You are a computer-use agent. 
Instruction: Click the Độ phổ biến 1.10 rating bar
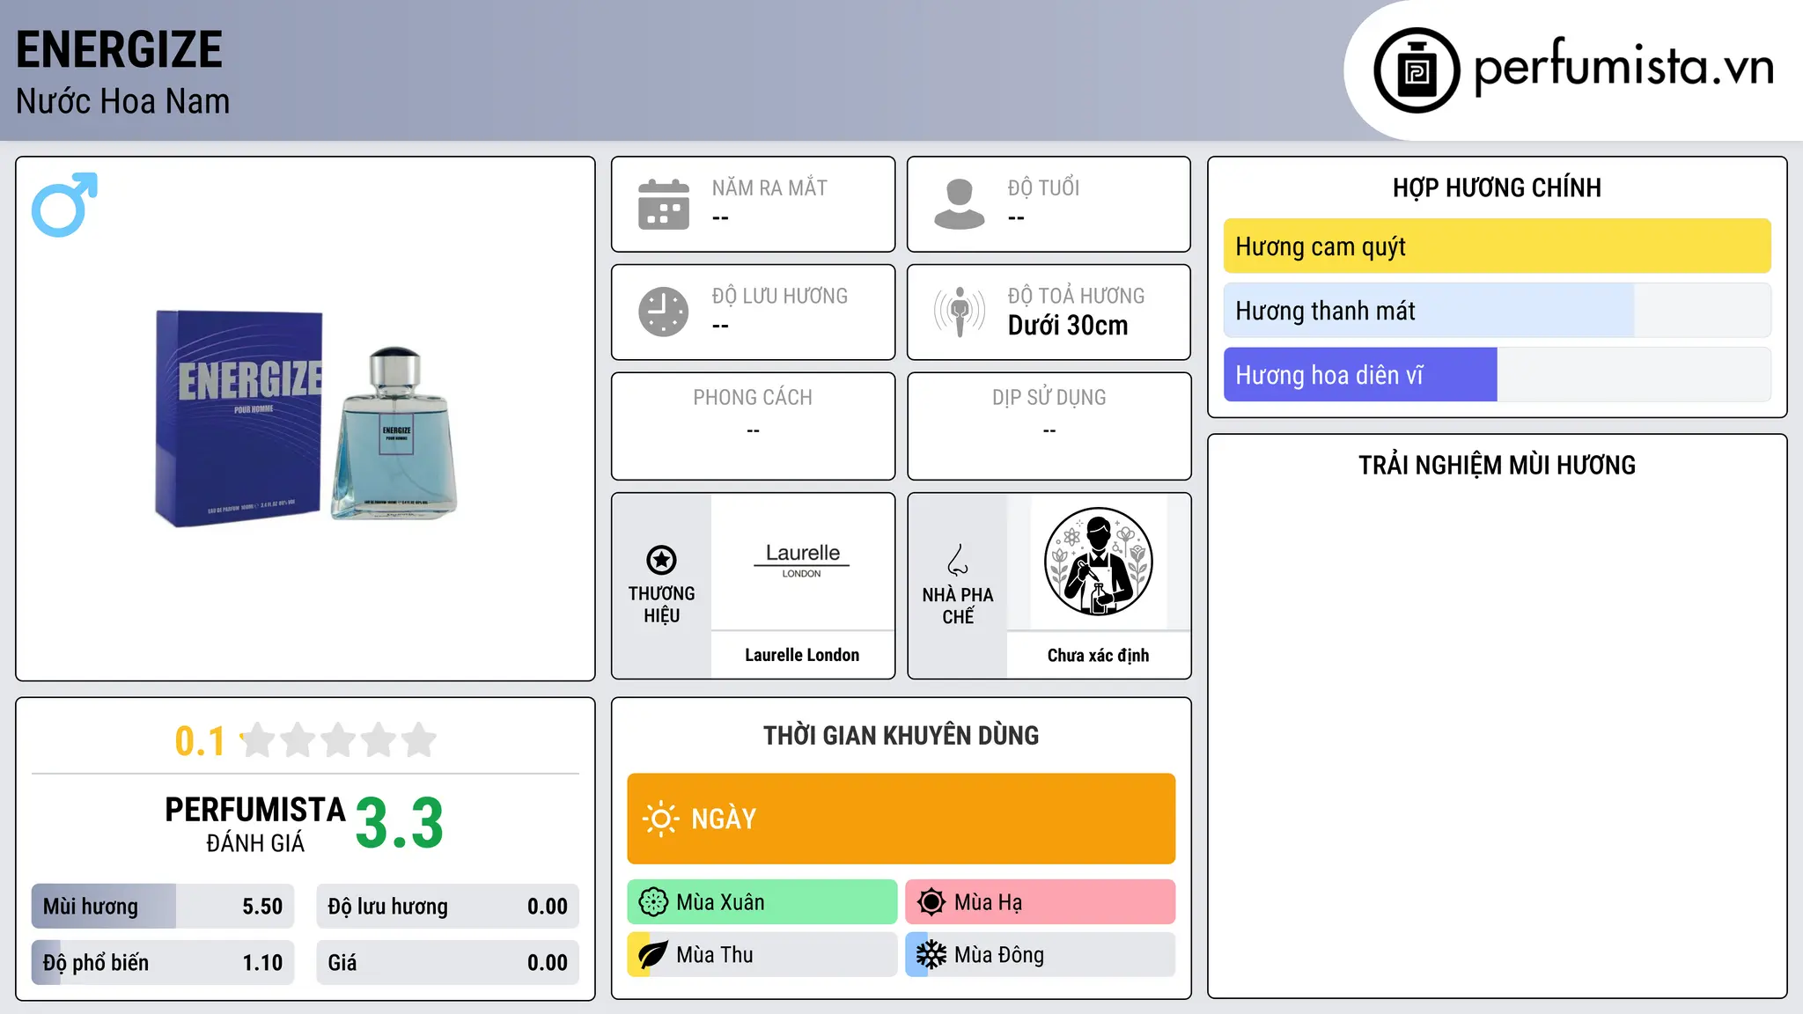(x=163, y=963)
